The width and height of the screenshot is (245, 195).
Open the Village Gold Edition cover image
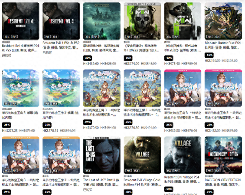(x=142, y=155)
